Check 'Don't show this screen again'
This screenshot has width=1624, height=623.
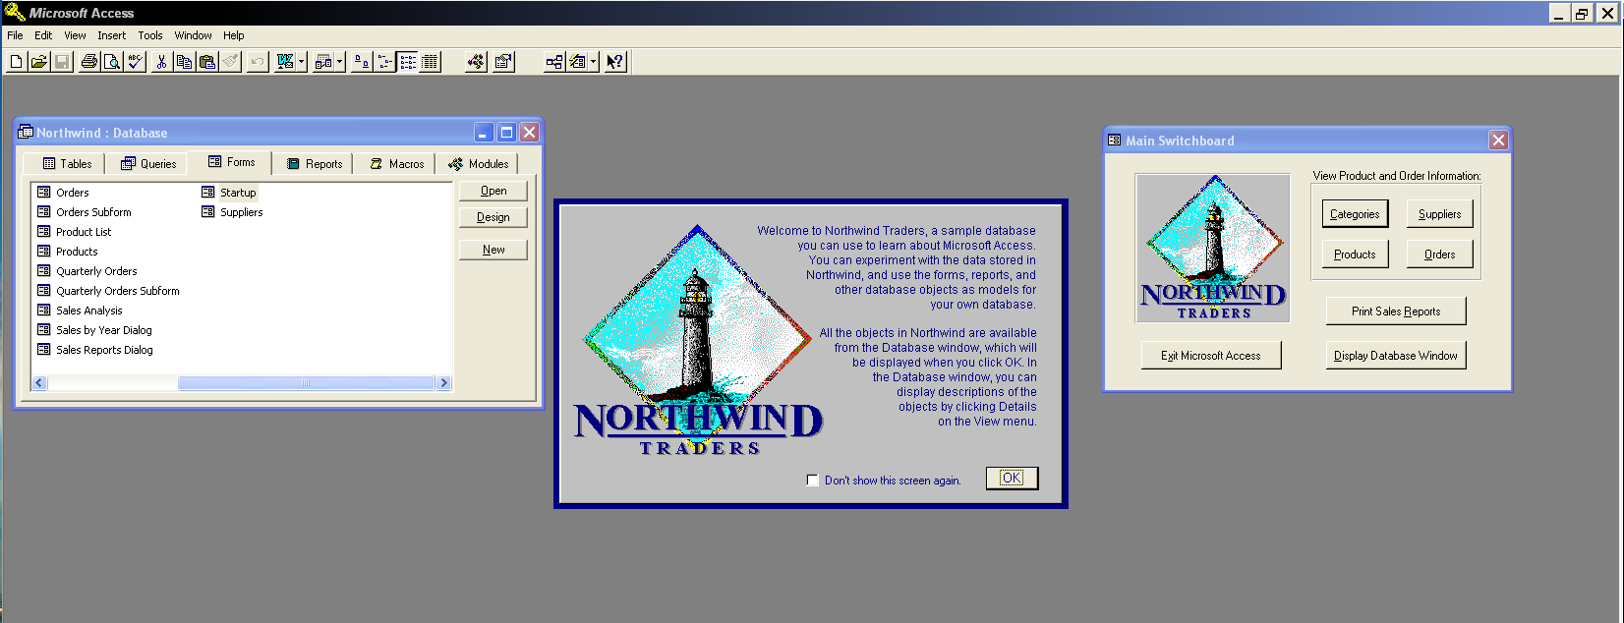813,481
